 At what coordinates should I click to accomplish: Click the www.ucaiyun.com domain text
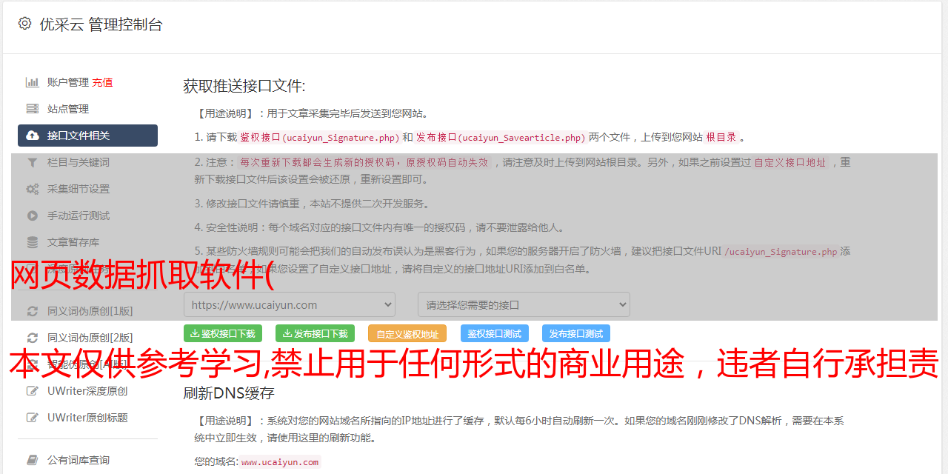pyautogui.click(x=280, y=462)
